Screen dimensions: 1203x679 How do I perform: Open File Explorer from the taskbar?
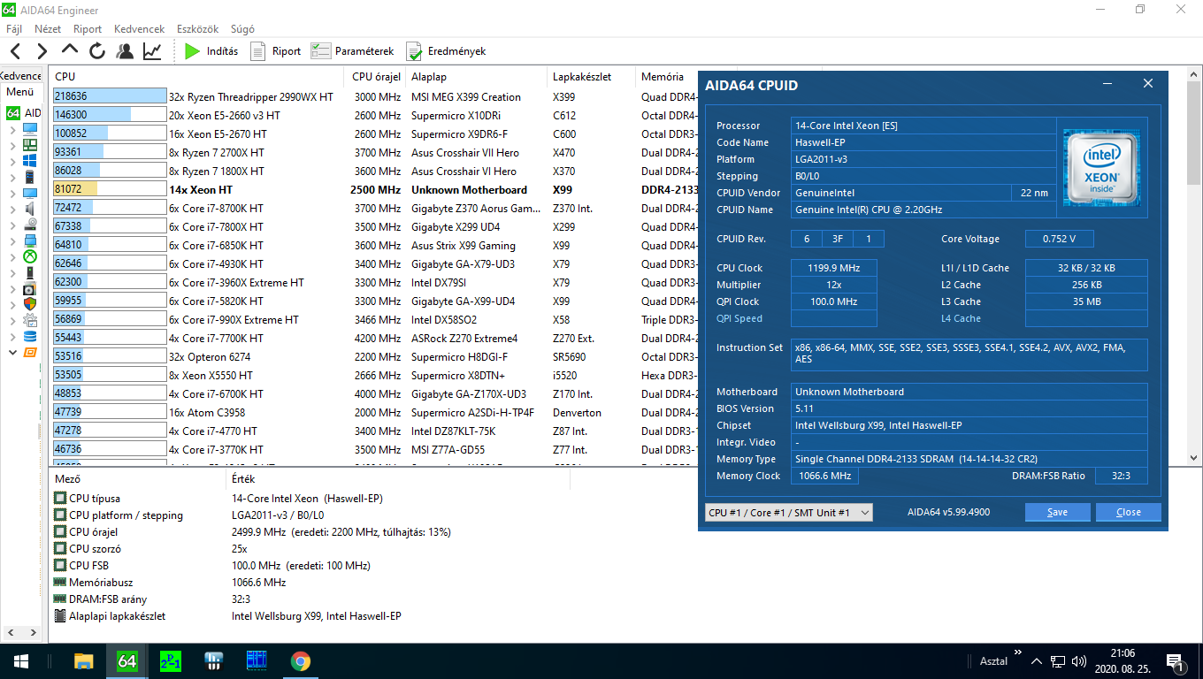pyautogui.click(x=83, y=660)
